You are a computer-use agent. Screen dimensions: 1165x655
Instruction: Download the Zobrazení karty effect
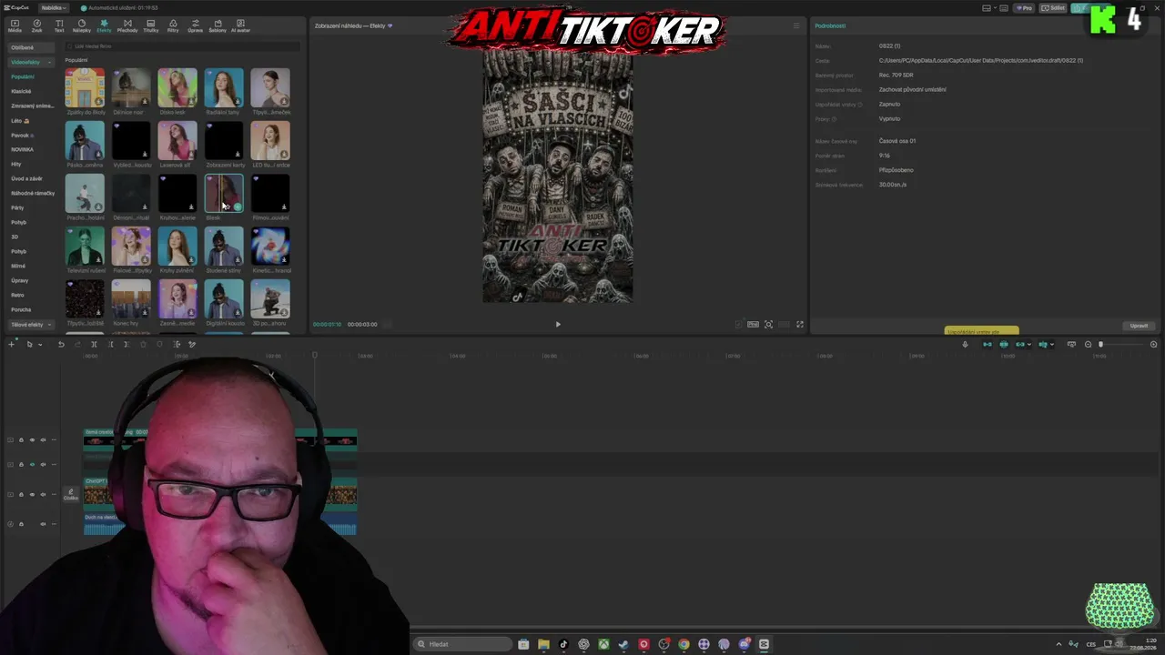(x=238, y=155)
